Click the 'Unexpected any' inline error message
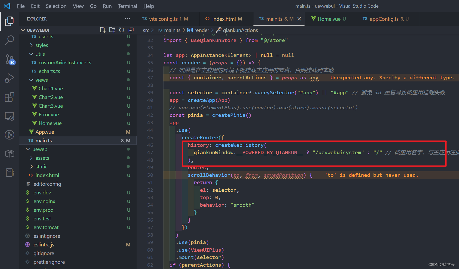Viewport: 459px width, 269px height. pos(392,78)
